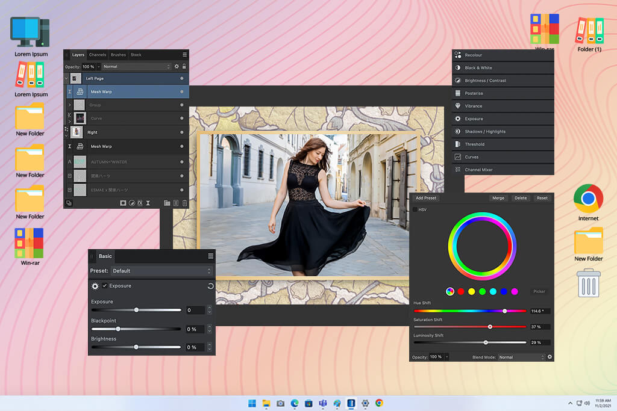This screenshot has width=617, height=411.
Task: Collapse the Right layer chevron
Action: coord(66,135)
